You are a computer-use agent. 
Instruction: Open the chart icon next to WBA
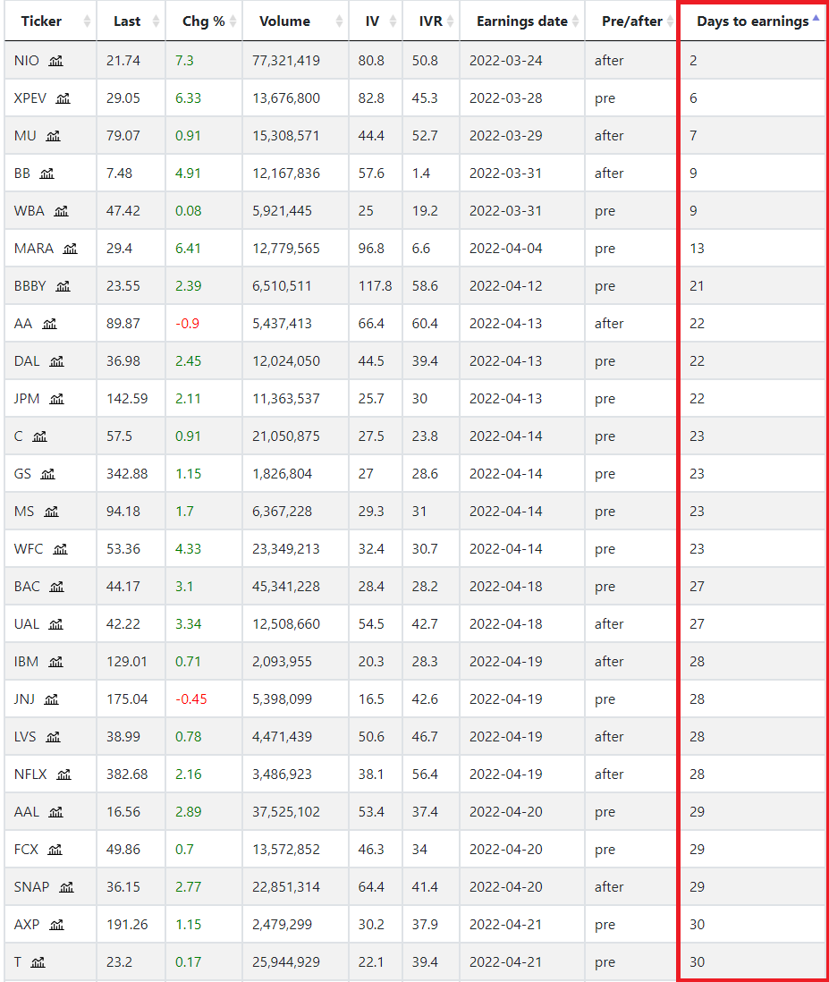pyautogui.click(x=61, y=211)
